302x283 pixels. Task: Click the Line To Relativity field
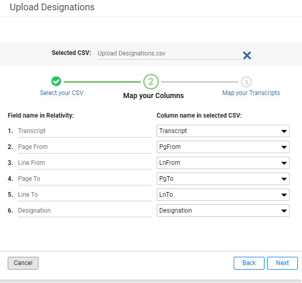coord(85,195)
